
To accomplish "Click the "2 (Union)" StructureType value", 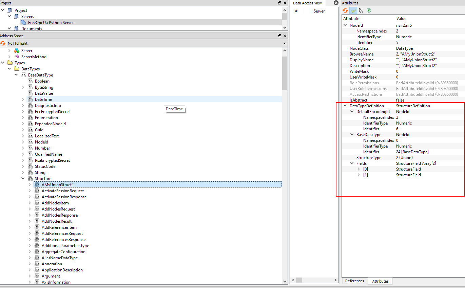I will pos(404,158).
